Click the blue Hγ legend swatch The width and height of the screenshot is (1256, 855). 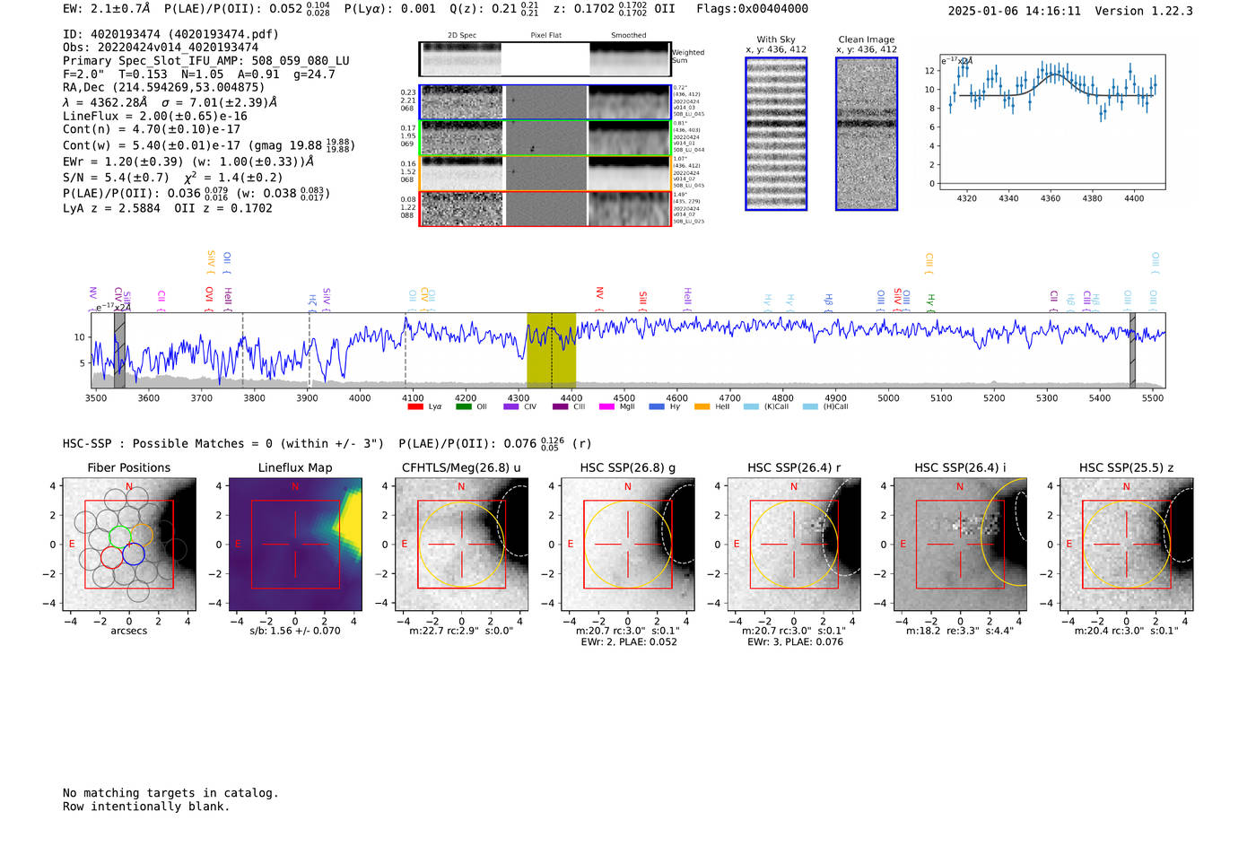657,406
